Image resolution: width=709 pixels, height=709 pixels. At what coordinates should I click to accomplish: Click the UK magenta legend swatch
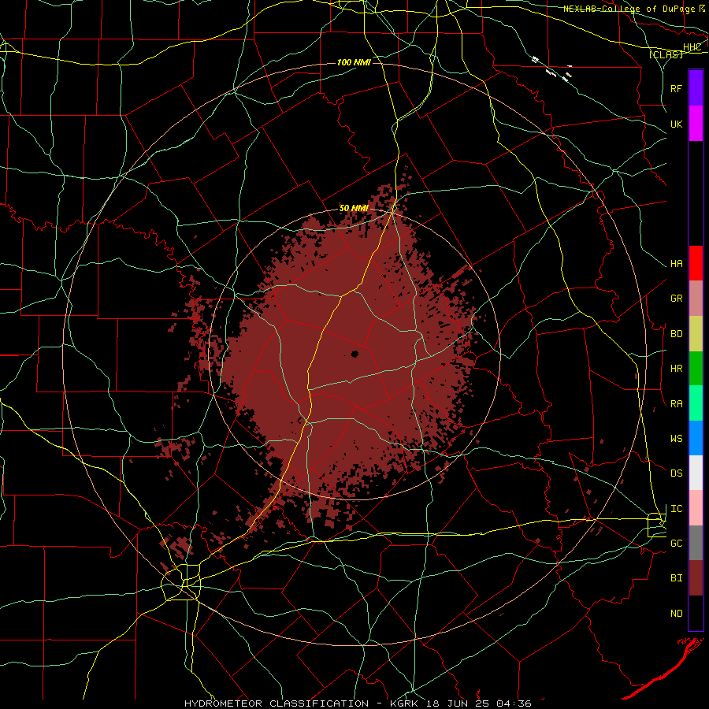[696, 123]
